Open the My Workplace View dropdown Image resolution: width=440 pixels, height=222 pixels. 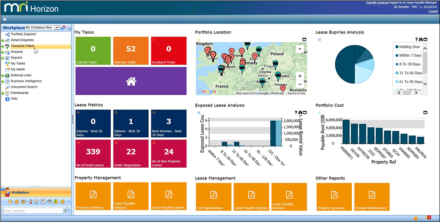[x=57, y=27]
